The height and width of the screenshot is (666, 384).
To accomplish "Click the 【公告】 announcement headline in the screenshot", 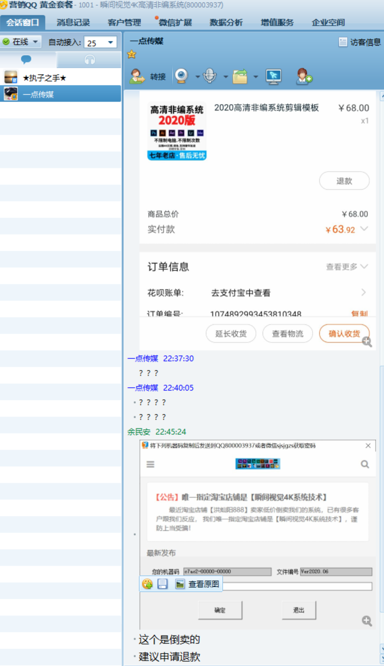I will point(241,497).
